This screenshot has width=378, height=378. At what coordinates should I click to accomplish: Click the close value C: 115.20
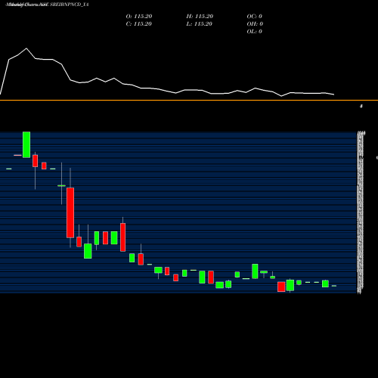(x=139, y=24)
